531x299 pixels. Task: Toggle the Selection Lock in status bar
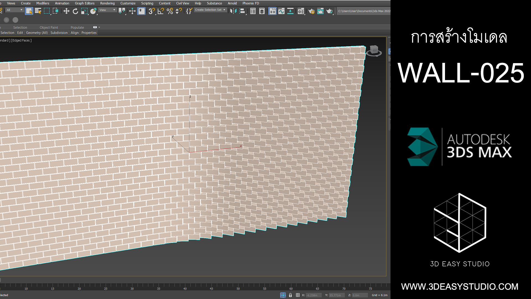click(x=291, y=295)
